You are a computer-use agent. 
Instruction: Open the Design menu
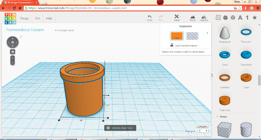25,18
